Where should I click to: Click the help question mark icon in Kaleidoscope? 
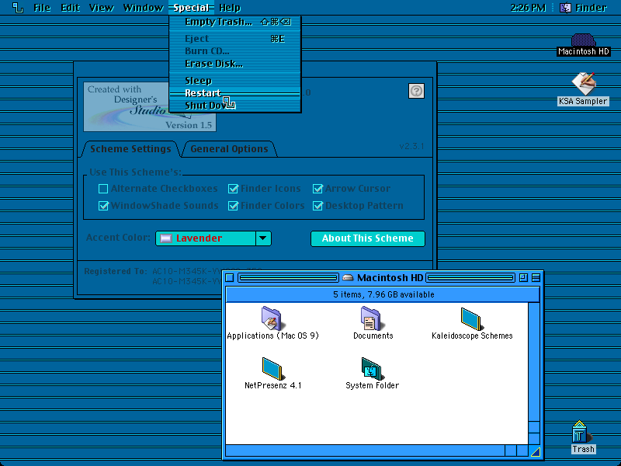(x=416, y=91)
